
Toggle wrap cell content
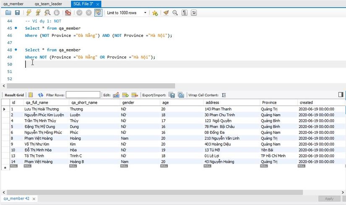[x=224, y=95]
